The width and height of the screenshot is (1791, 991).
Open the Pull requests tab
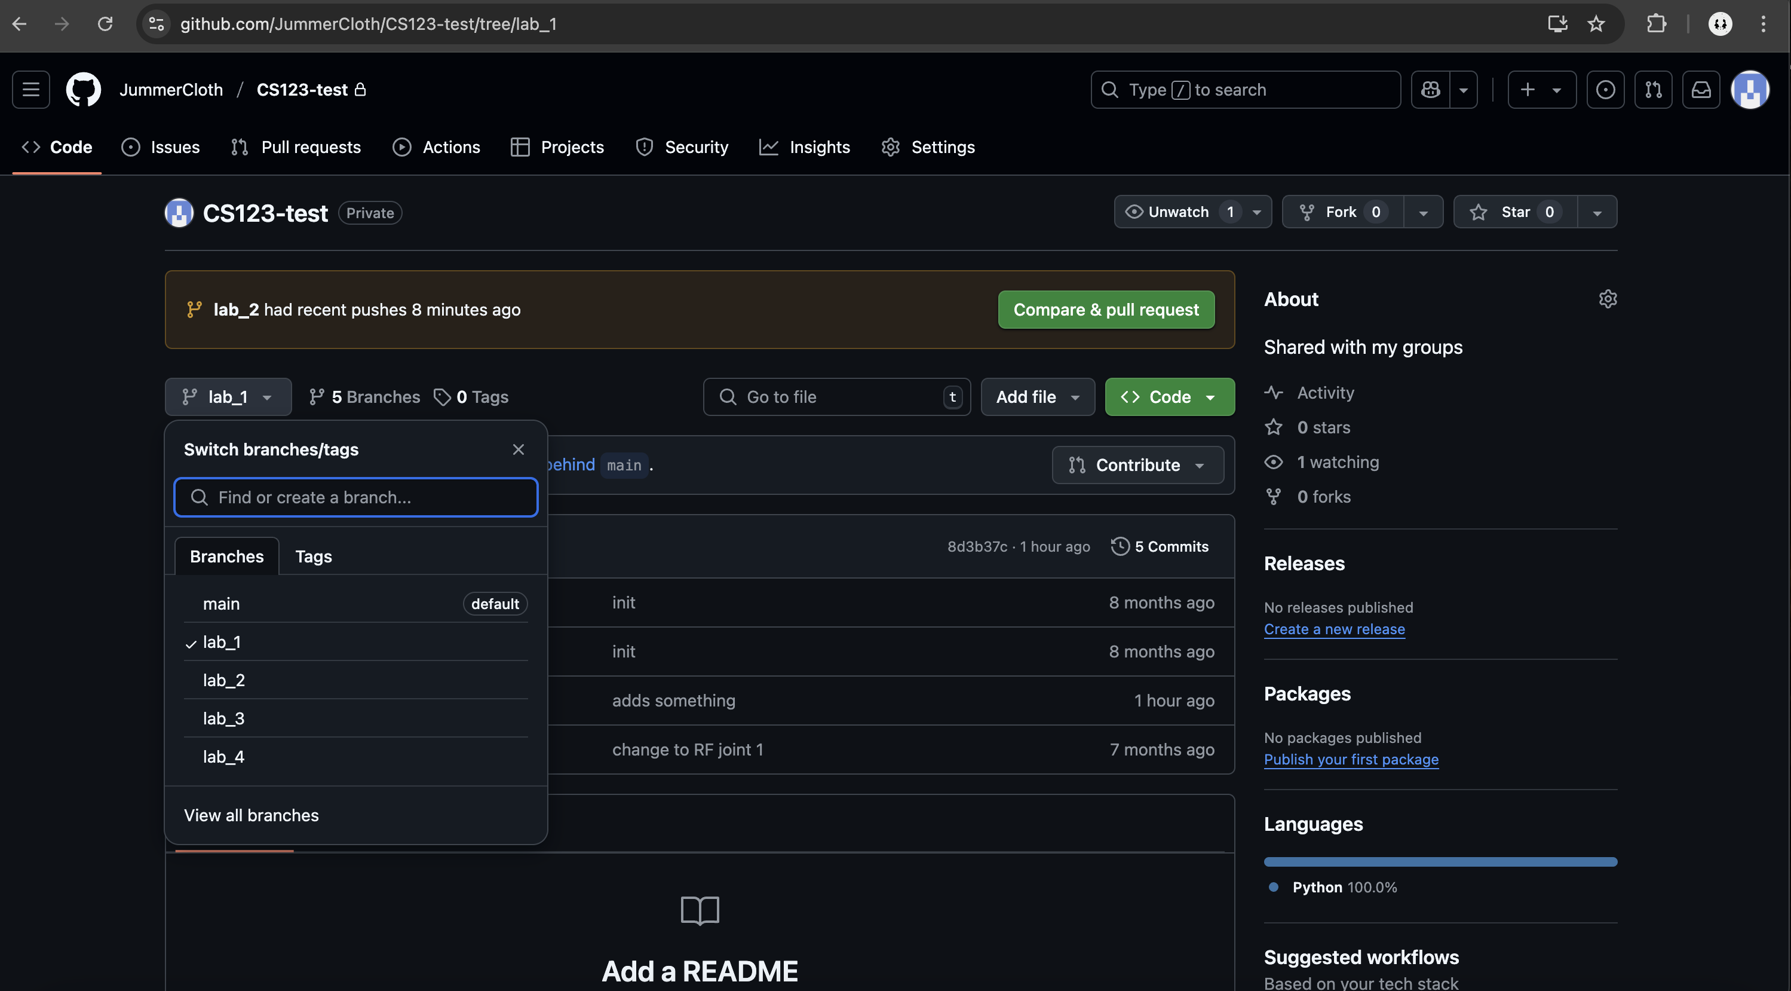[x=296, y=147]
